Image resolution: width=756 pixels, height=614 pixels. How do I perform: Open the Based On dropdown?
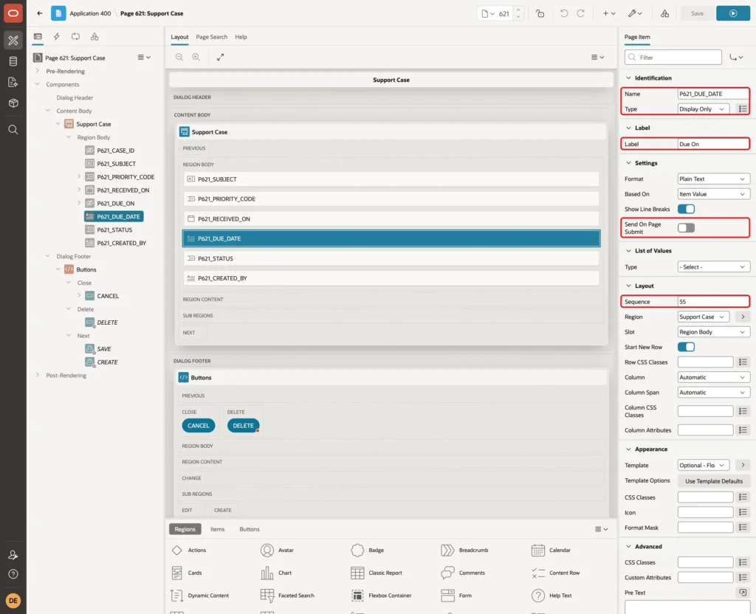click(x=714, y=194)
